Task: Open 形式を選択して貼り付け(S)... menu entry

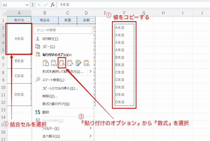Action: (x=63, y=72)
